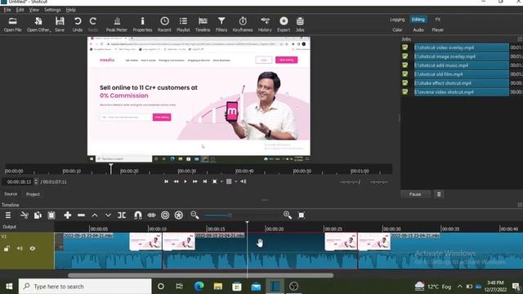Toggle timeline snapping magnet icon

(138, 216)
